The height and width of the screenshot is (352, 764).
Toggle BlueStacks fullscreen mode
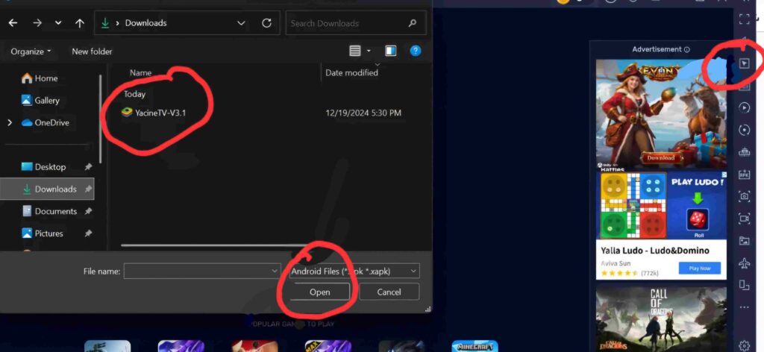click(744, 19)
